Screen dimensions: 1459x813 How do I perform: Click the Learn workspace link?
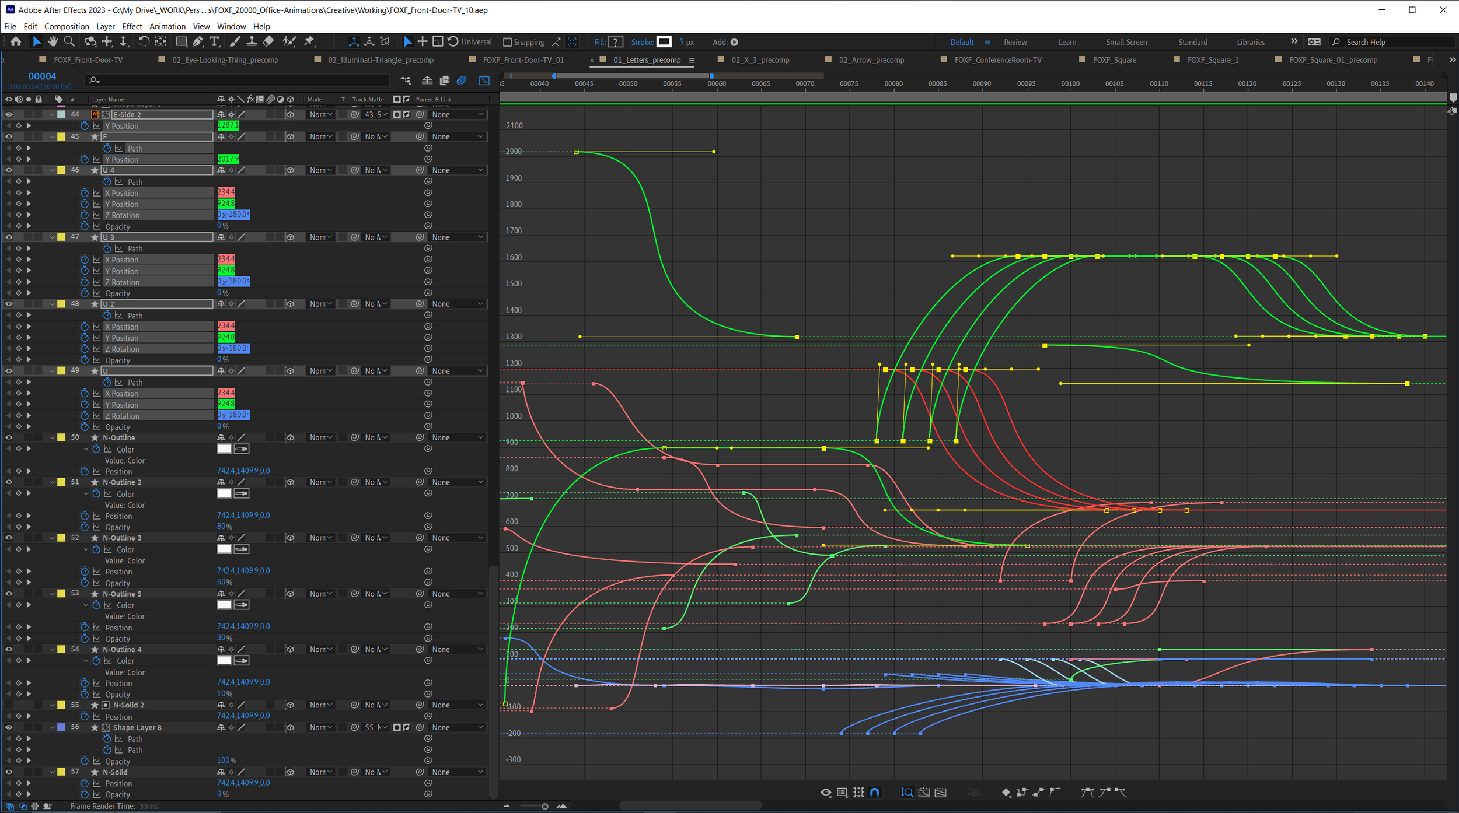click(x=1067, y=41)
